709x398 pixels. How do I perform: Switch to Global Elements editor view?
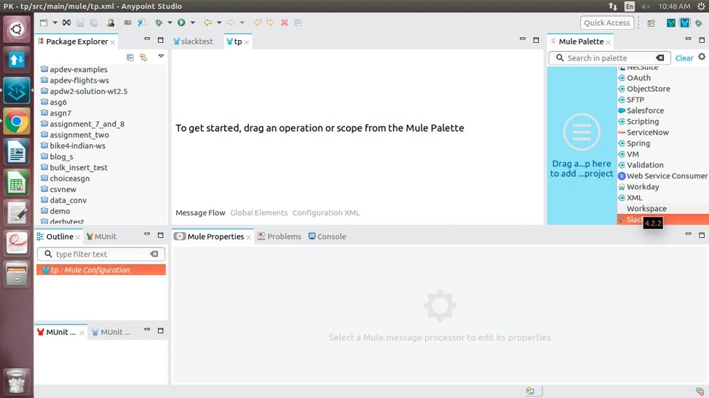258,212
